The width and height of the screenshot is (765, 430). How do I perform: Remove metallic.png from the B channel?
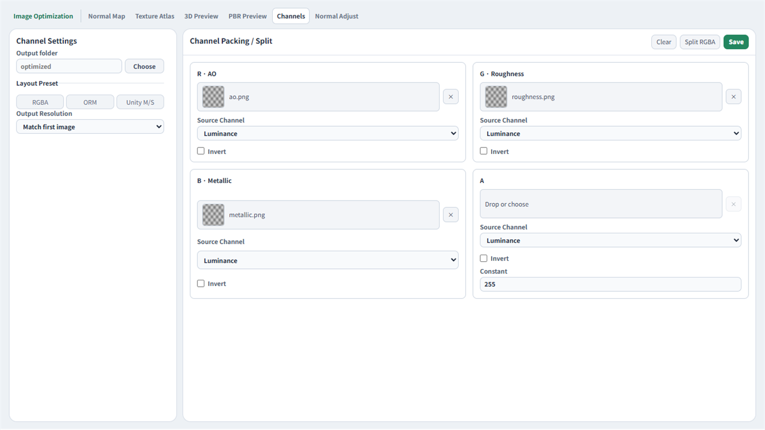click(x=451, y=215)
